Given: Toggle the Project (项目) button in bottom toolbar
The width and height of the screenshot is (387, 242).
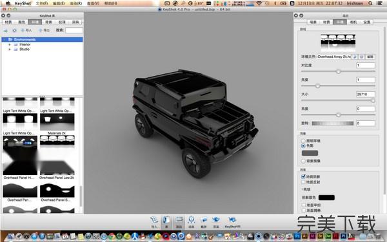Looking at the screenshot, I should point(179,221).
